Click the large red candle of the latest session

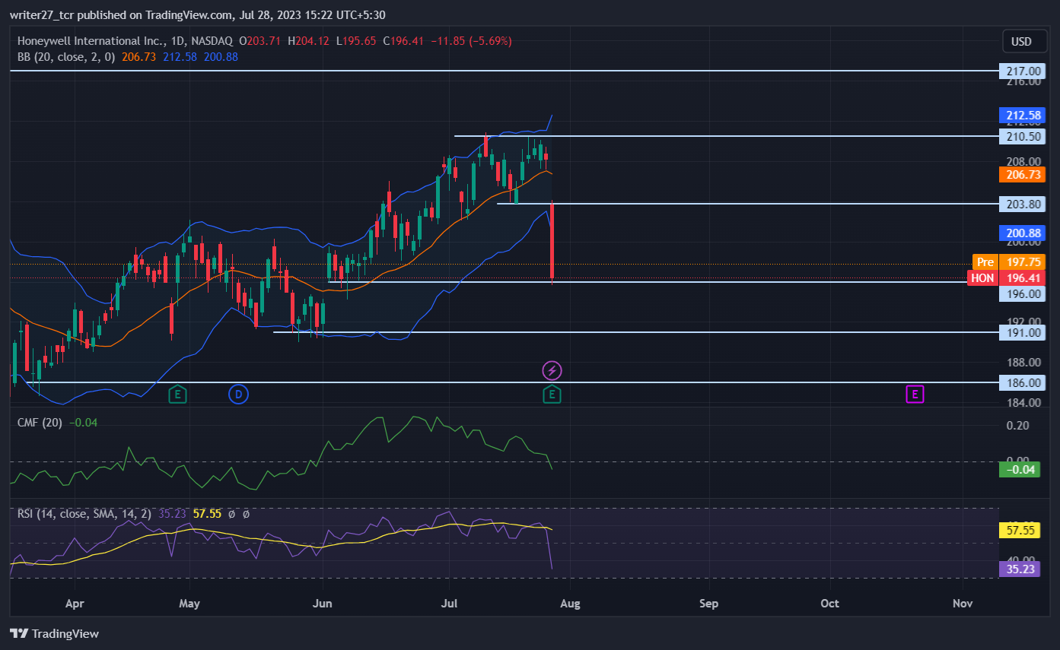pos(552,241)
